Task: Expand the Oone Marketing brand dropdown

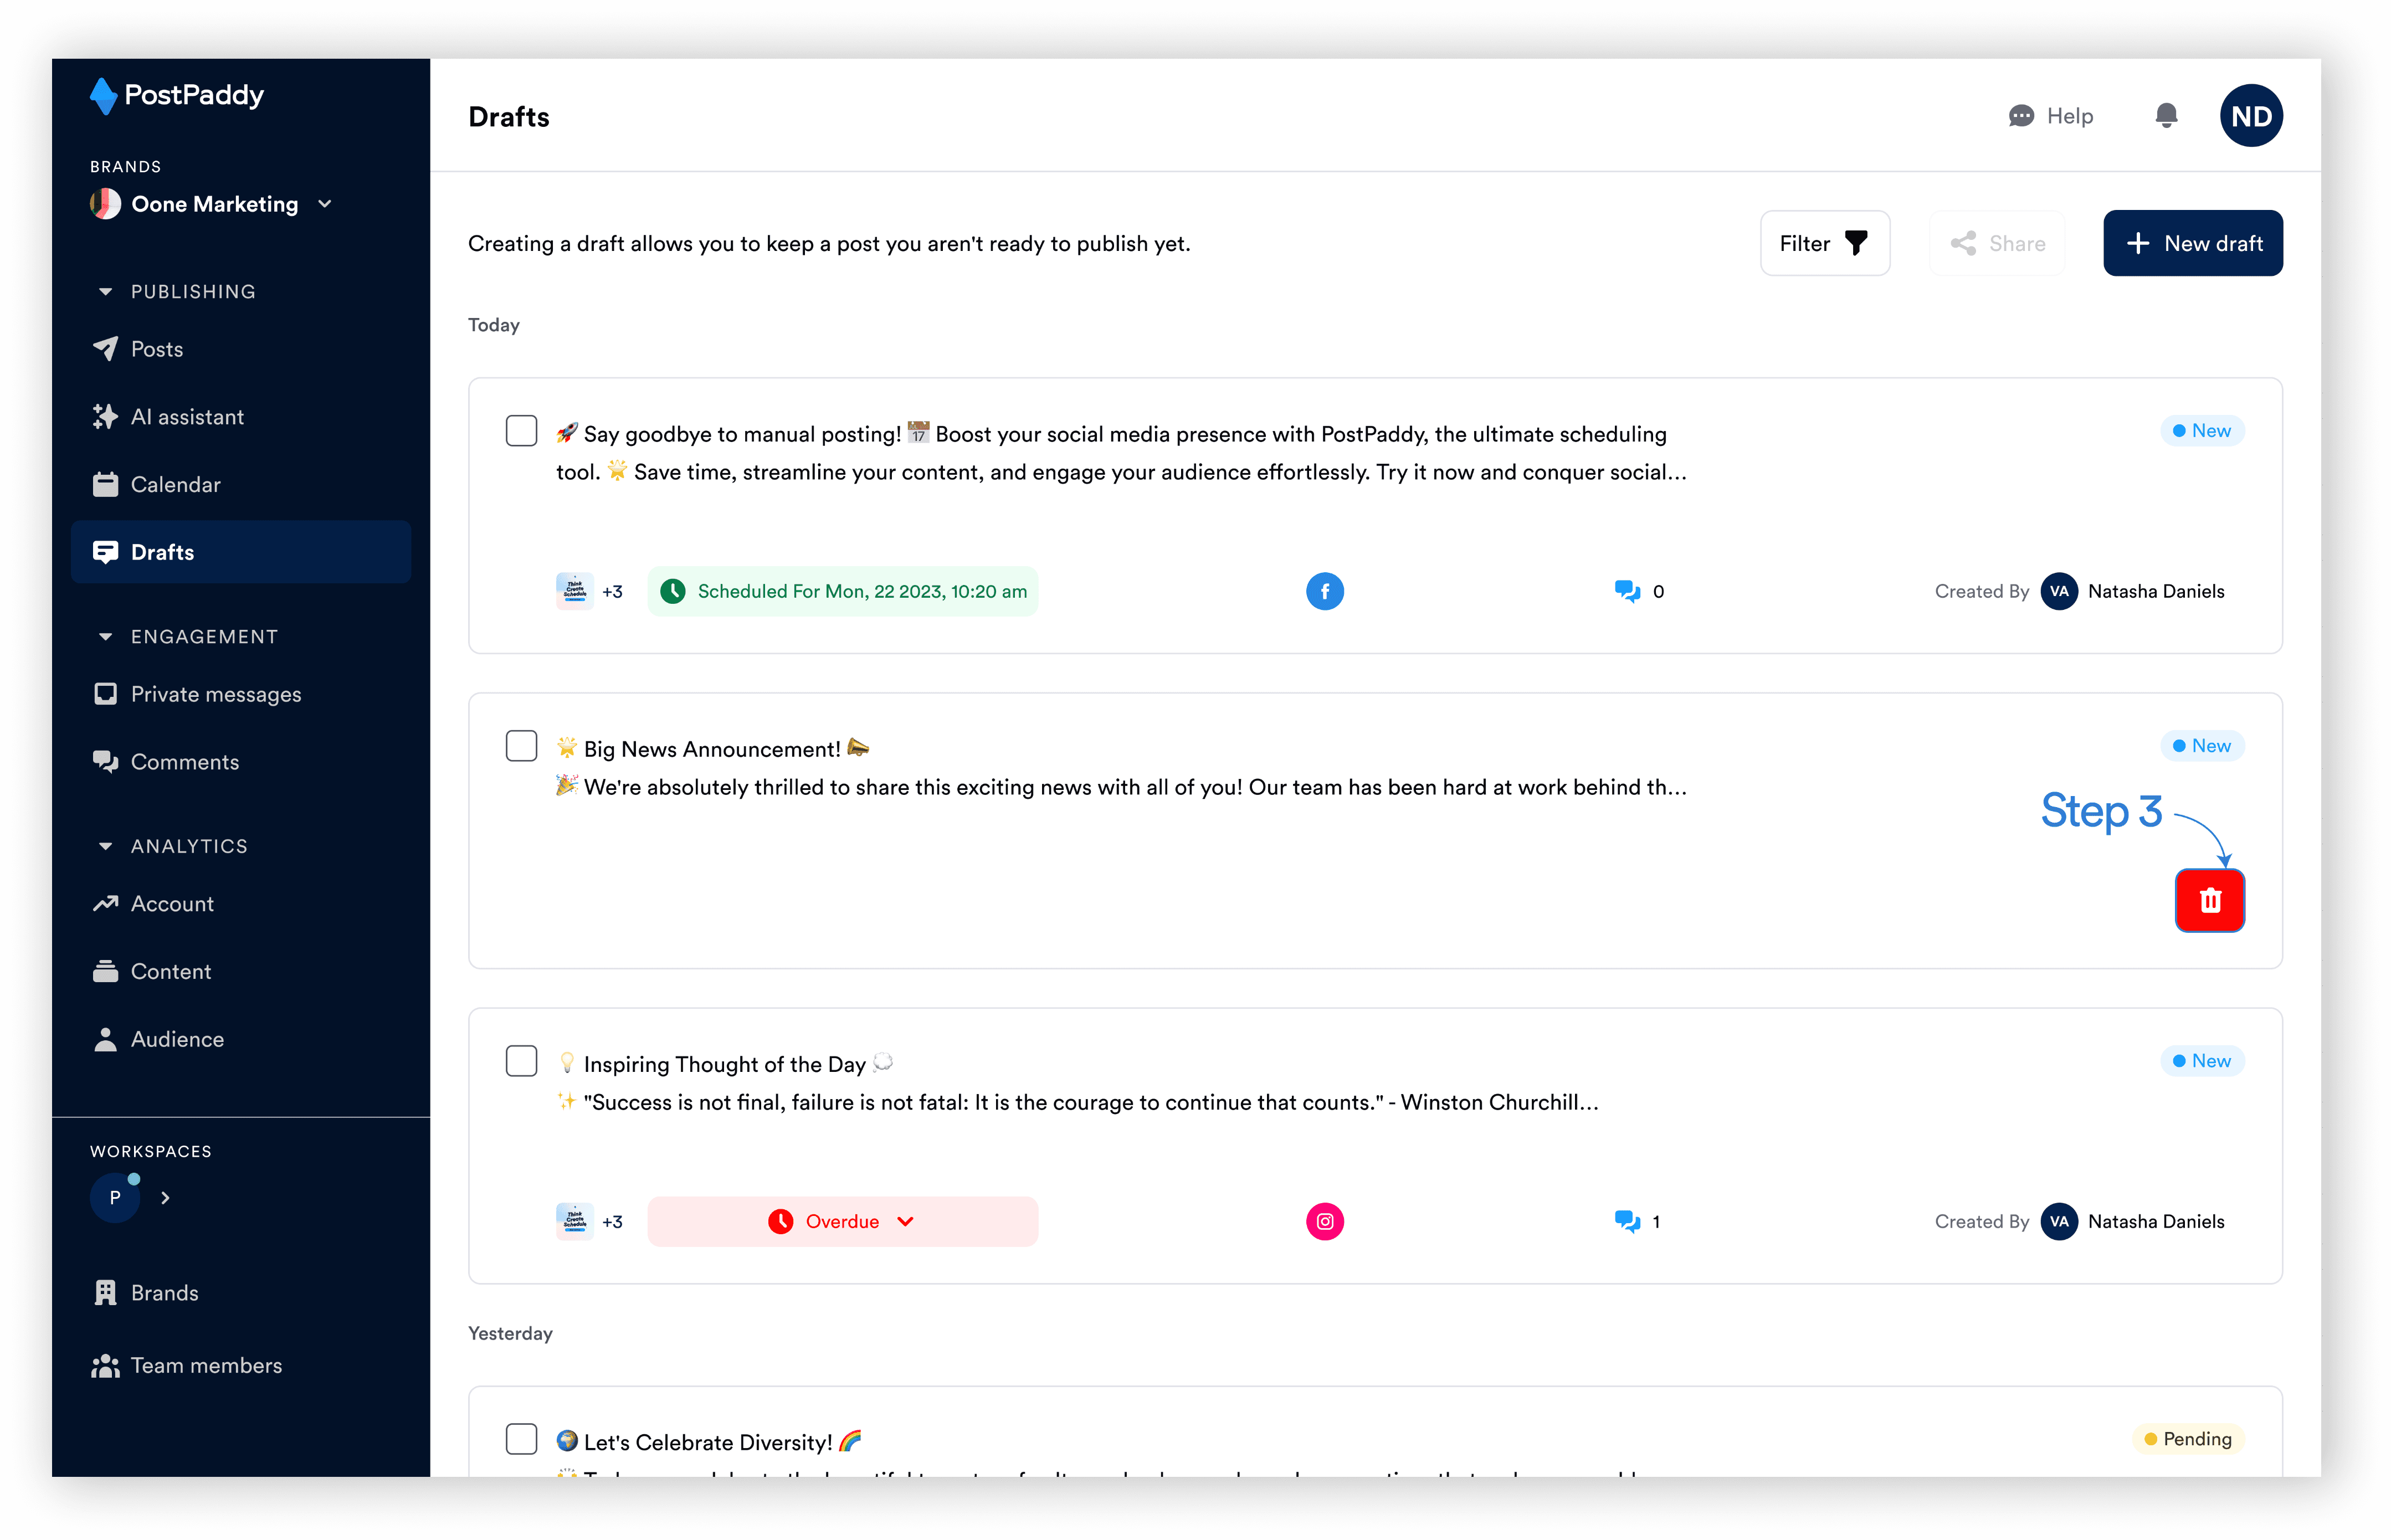Action: tap(325, 204)
